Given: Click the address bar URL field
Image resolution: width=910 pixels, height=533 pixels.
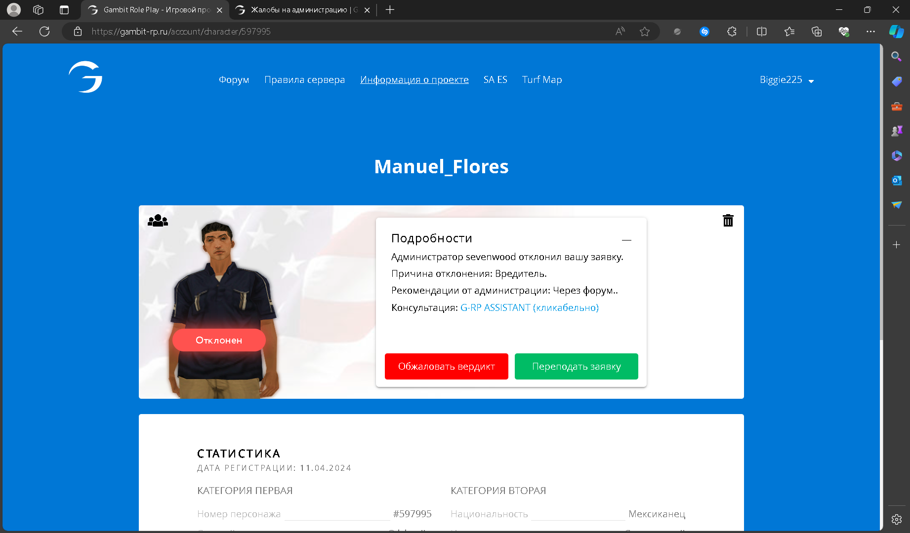Looking at the screenshot, I should [346, 32].
